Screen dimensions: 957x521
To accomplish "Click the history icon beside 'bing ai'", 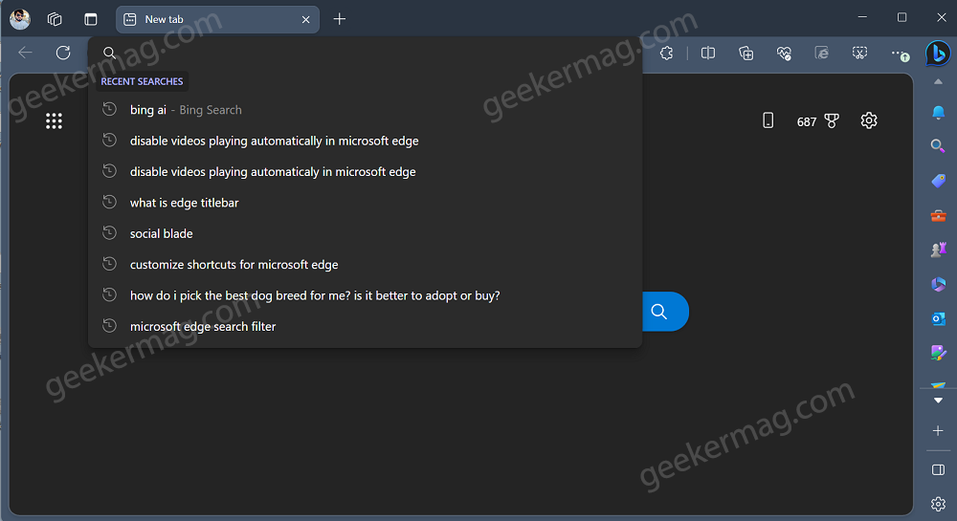I will (109, 109).
